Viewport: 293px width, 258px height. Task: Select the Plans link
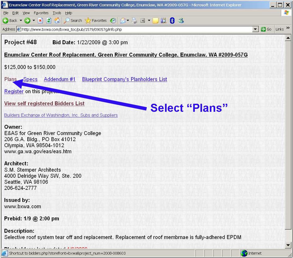click(x=10, y=79)
